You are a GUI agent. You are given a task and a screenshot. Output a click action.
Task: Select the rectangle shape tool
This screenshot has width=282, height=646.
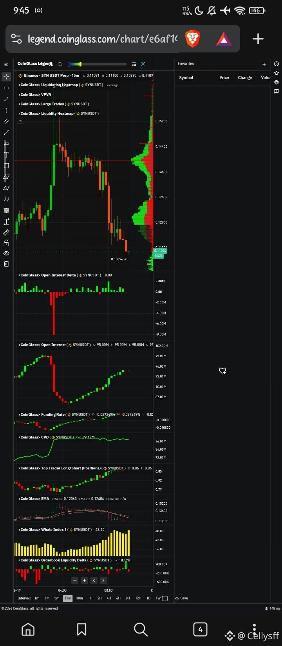6,166
